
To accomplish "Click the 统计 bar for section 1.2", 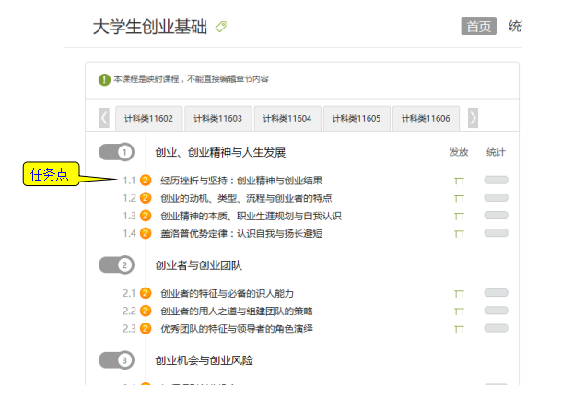I will click(x=496, y=198).
